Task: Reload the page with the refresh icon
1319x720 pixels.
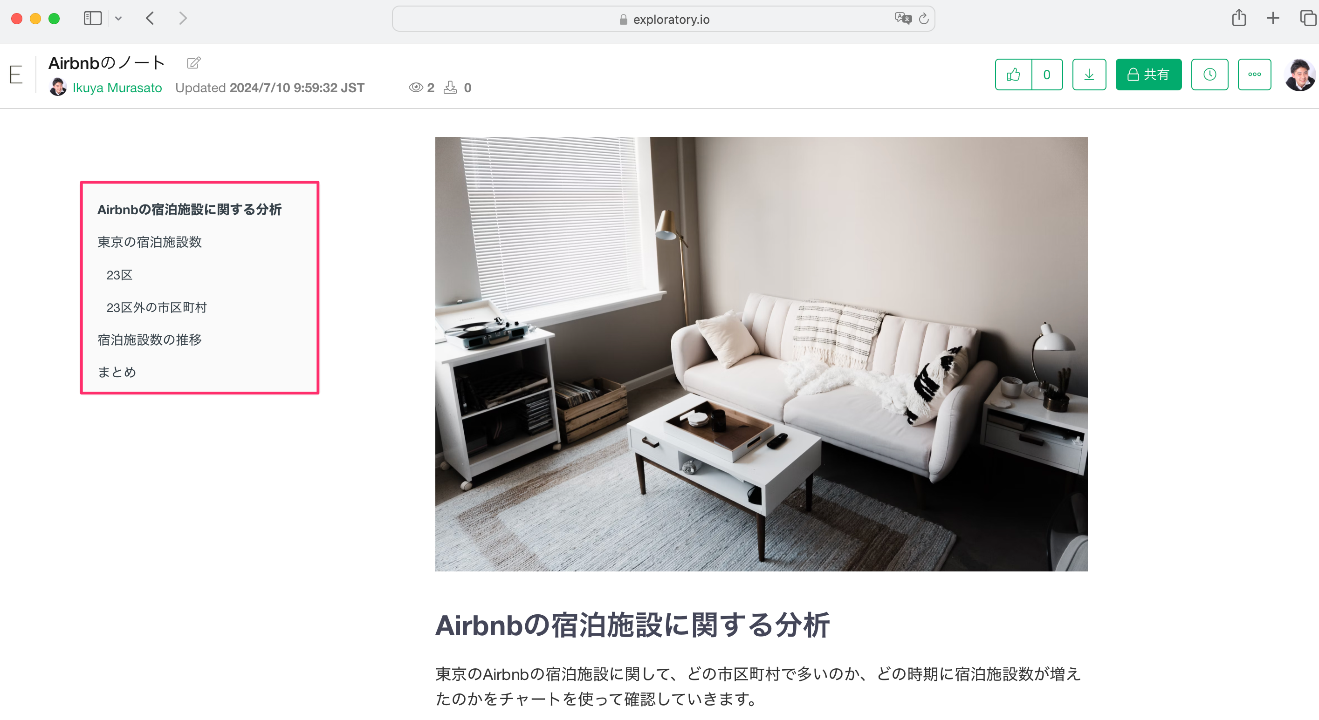Action: (924, 19)
